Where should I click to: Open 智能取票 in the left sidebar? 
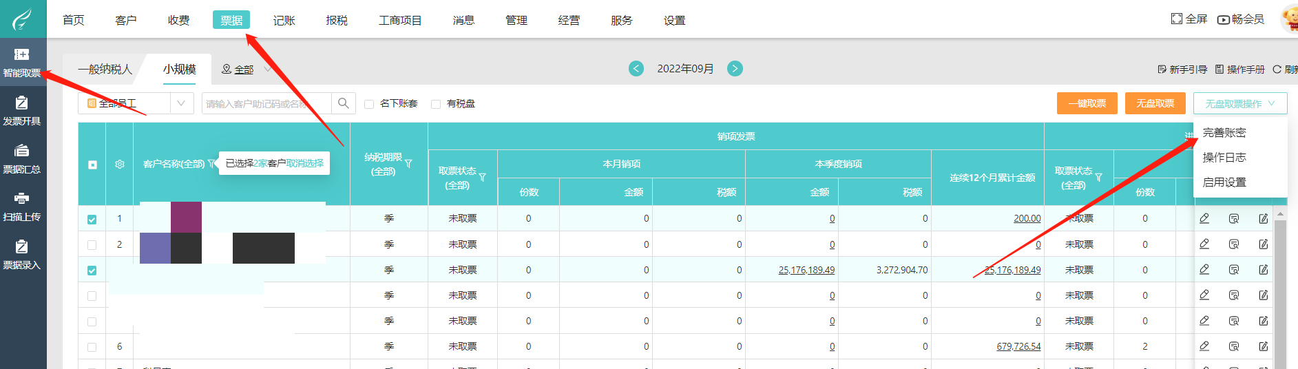point(22,62)
